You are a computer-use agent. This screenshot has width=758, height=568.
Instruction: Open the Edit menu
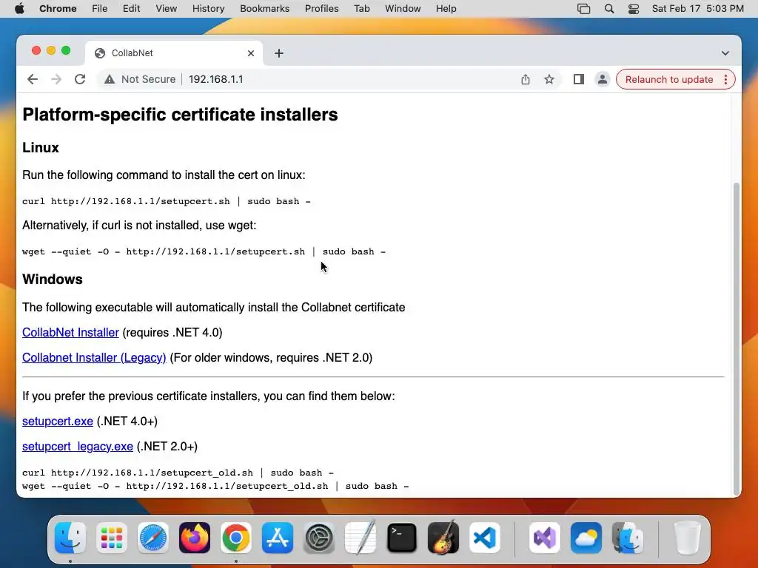tap(131, 9)
